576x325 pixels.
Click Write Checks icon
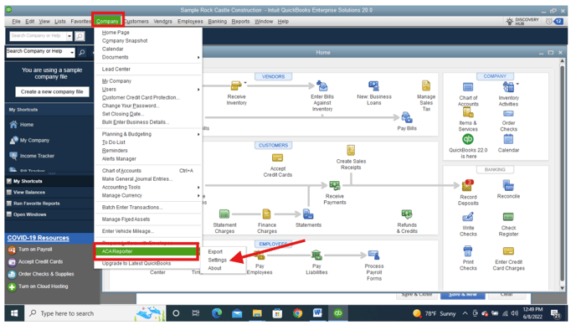468,217
